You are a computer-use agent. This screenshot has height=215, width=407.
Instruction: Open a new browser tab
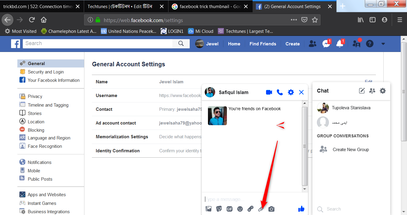click(x=343, y=6)
